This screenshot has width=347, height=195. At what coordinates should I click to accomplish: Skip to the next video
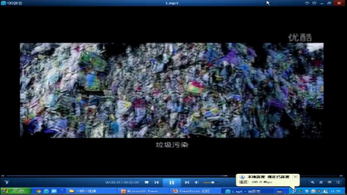187,182
